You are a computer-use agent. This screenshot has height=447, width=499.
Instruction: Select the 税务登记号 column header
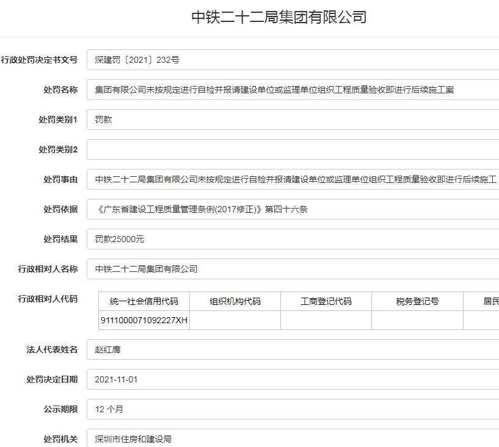tap(417, 301)
